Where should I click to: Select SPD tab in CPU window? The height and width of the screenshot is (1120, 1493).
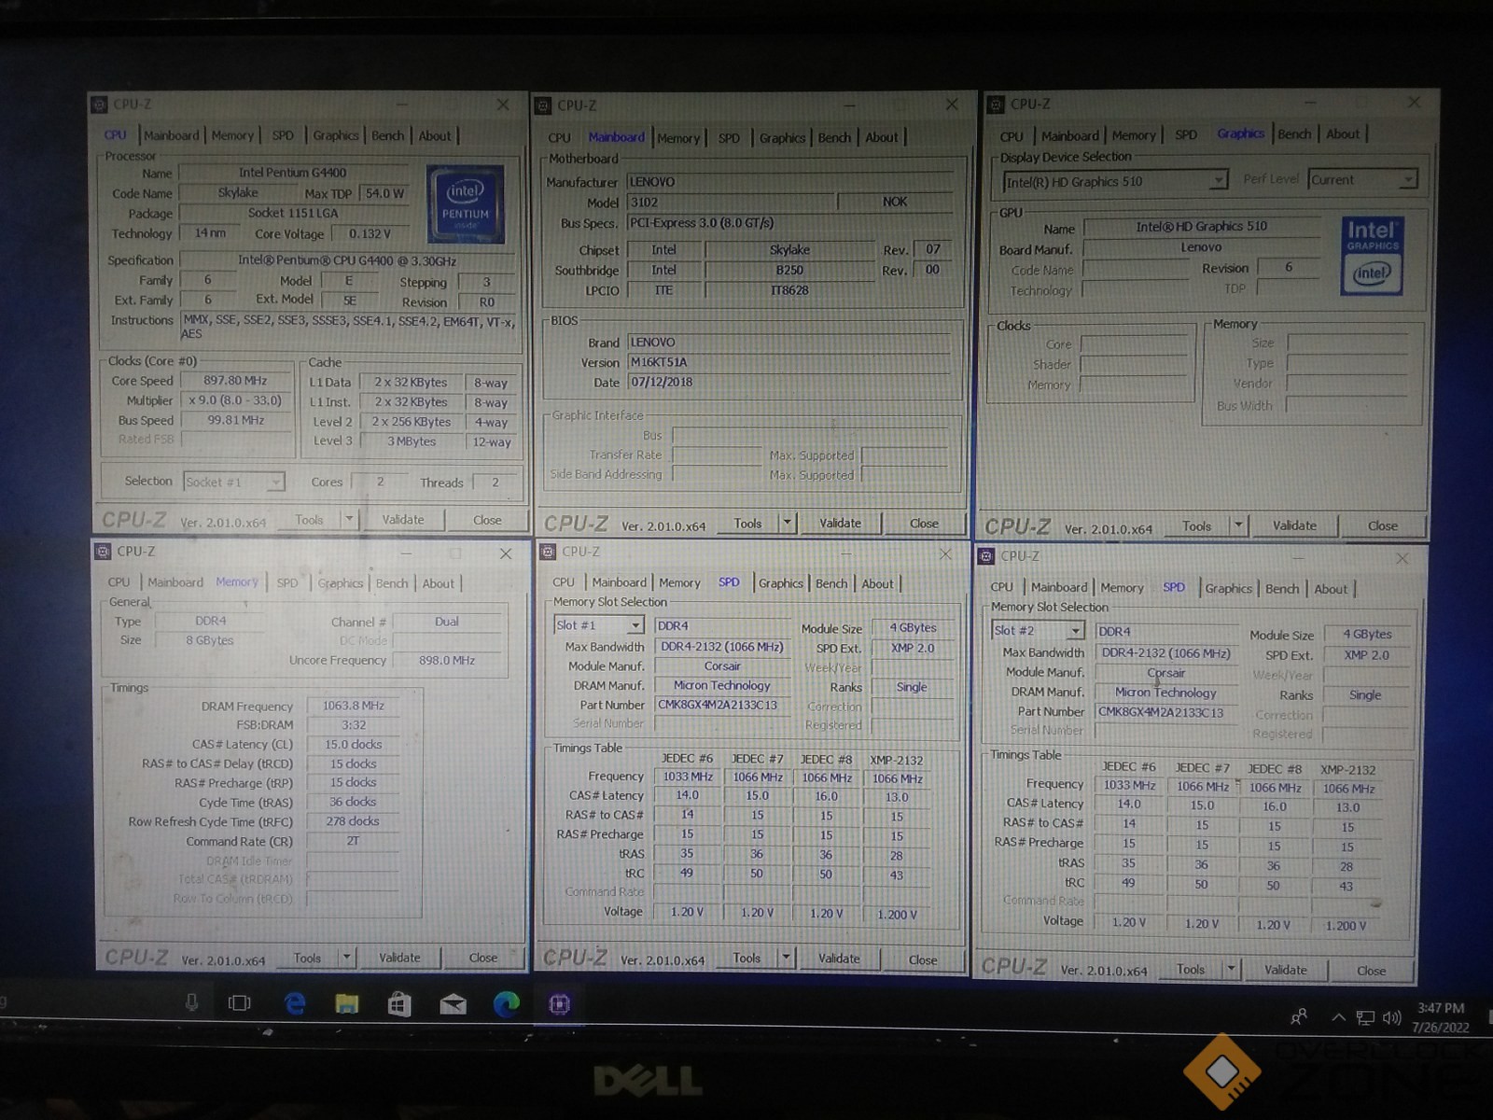(x=283, y=135)
